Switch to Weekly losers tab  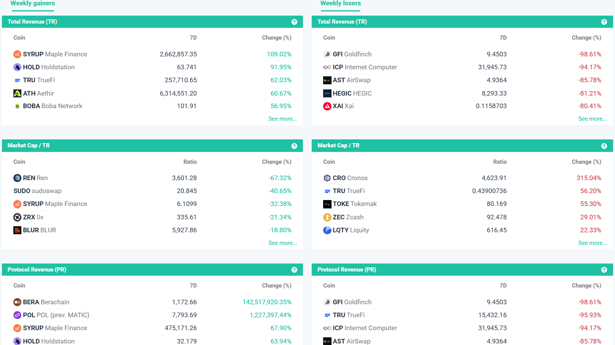[x=340, y=3]
